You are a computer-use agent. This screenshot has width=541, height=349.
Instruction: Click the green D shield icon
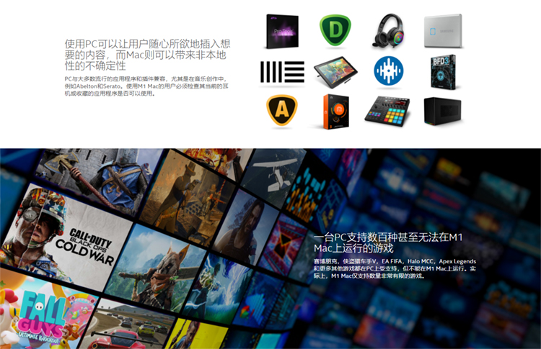coord(335,30)
